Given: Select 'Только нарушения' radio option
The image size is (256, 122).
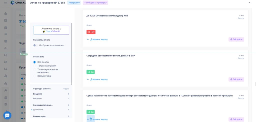Looking at the screenshot, I should point(34,66).
